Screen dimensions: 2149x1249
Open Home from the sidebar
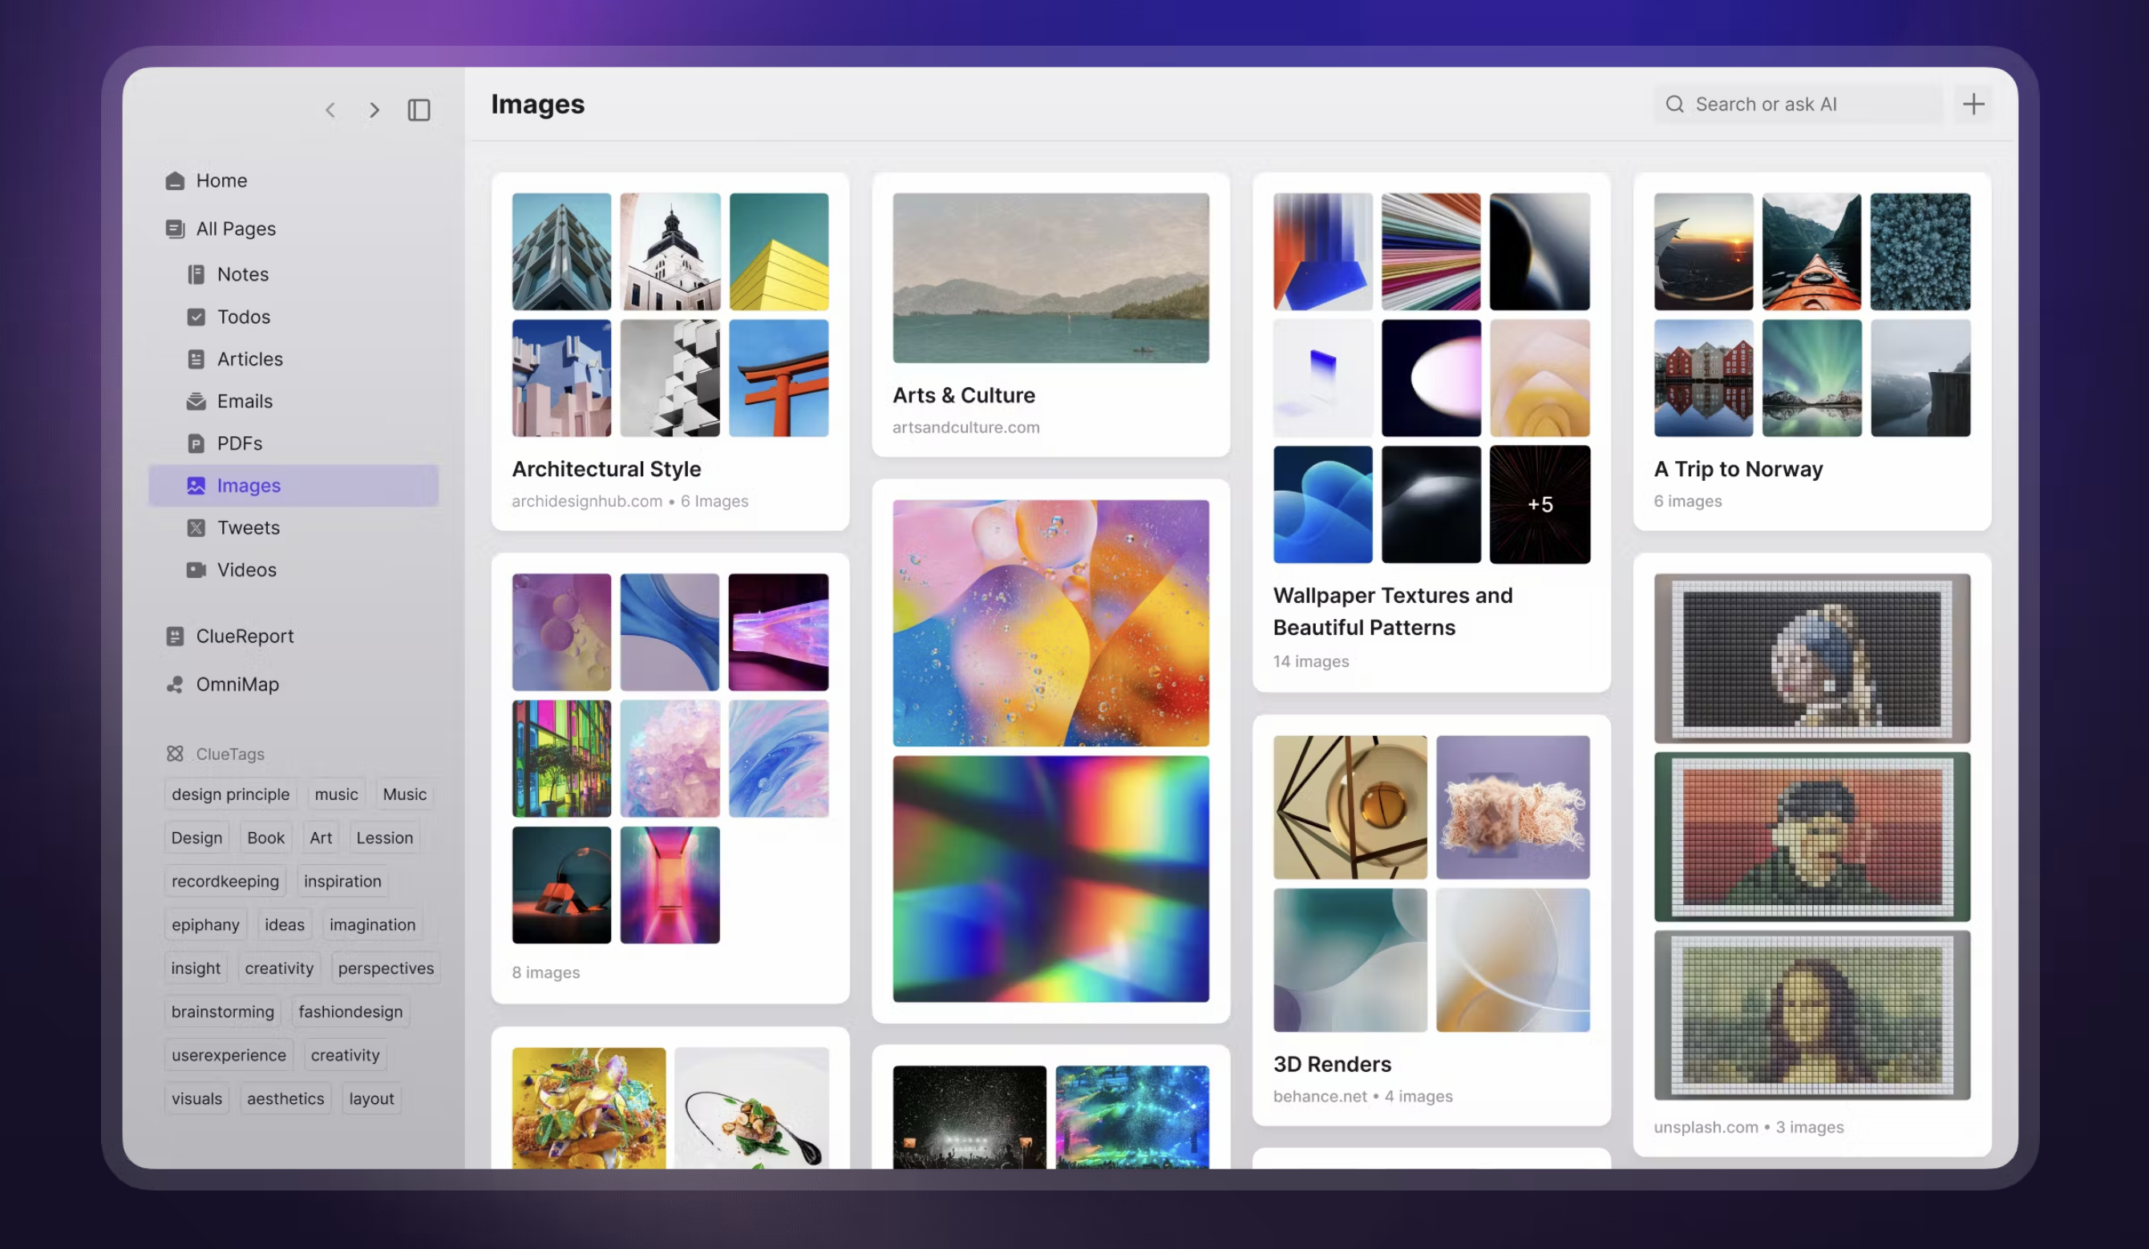tap(221, 180)
